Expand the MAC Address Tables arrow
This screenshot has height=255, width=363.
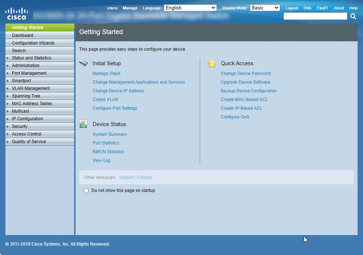pos(8,103)
